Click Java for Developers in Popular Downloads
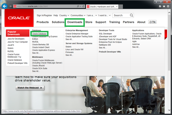 click(x=16, y=39)
